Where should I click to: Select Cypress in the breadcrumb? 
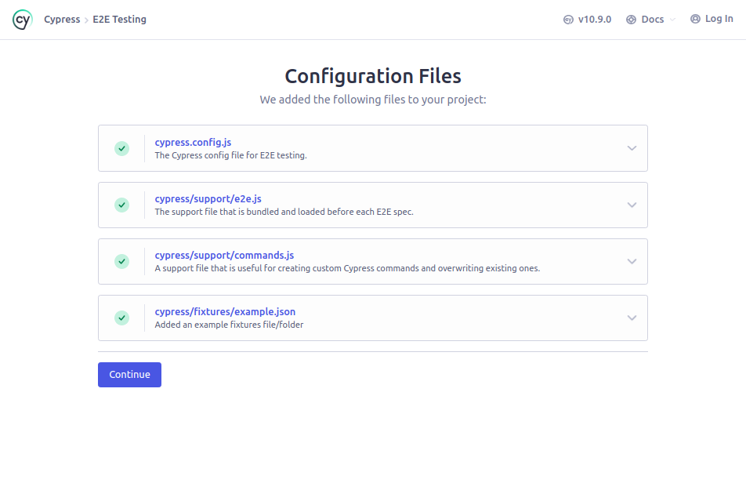pyautogui.click(x=62, y=19)
